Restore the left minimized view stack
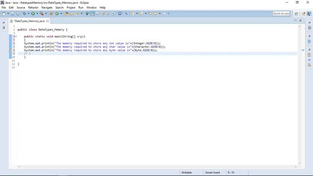Screen dimensions: 313x176 [3, 23]
